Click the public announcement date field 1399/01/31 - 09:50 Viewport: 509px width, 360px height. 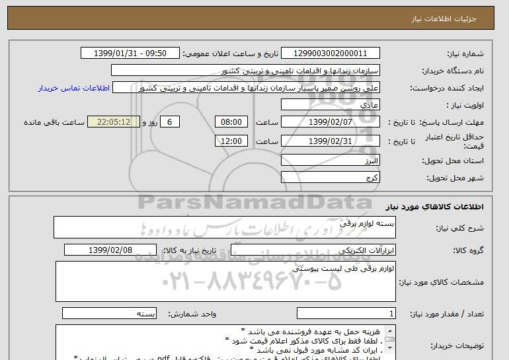pos(130,54)
